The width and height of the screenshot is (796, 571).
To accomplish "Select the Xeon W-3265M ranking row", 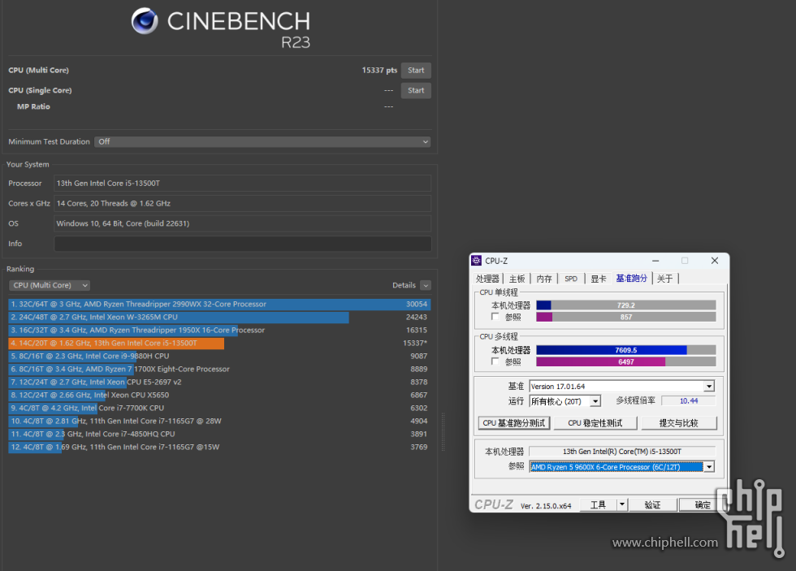I will click(x=219, y=318).
